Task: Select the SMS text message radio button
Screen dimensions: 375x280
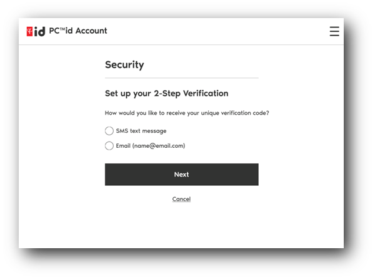Action: [x=109, y=131]
